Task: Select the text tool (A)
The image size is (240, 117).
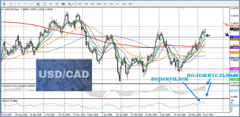Action: pyautogui.click(x=51, y=4)
